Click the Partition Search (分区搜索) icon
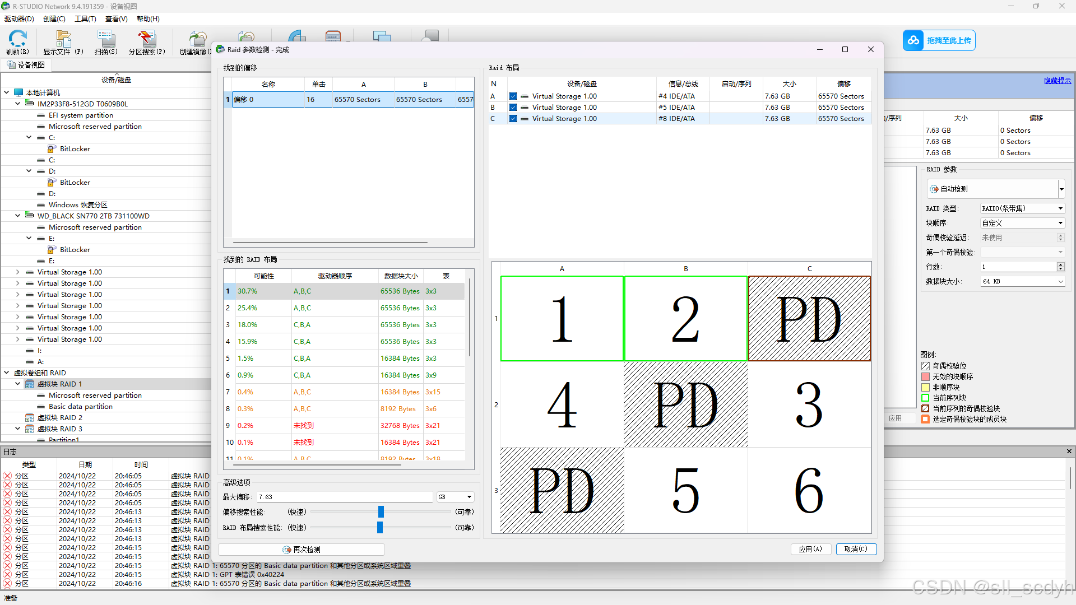The image size is (1076, 605). click(147, 40)
